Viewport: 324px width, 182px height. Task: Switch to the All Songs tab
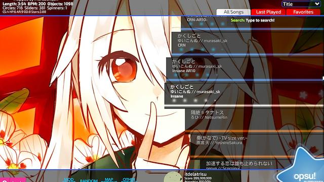coord(233,12)
